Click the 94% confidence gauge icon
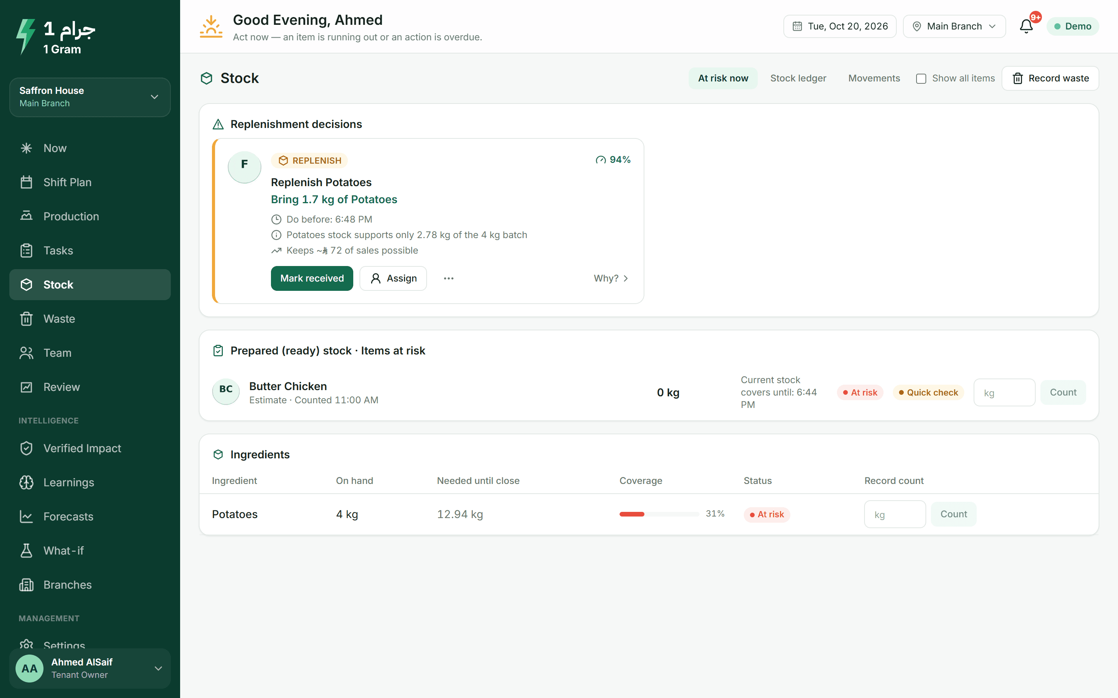 pyautogui.click(x=601, y=160)
